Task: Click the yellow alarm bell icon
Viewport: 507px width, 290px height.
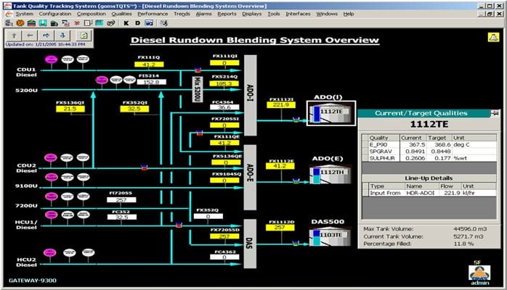Action: (x=493, y=38)
